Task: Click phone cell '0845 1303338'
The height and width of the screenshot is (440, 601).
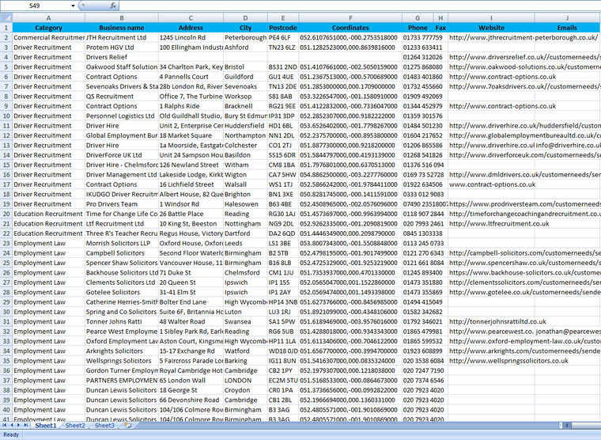Action: tap(422, 233)
